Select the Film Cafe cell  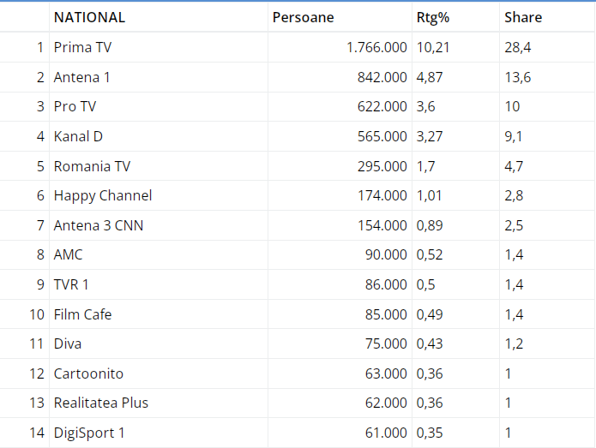pyautogui.click(x=82, y=314)
